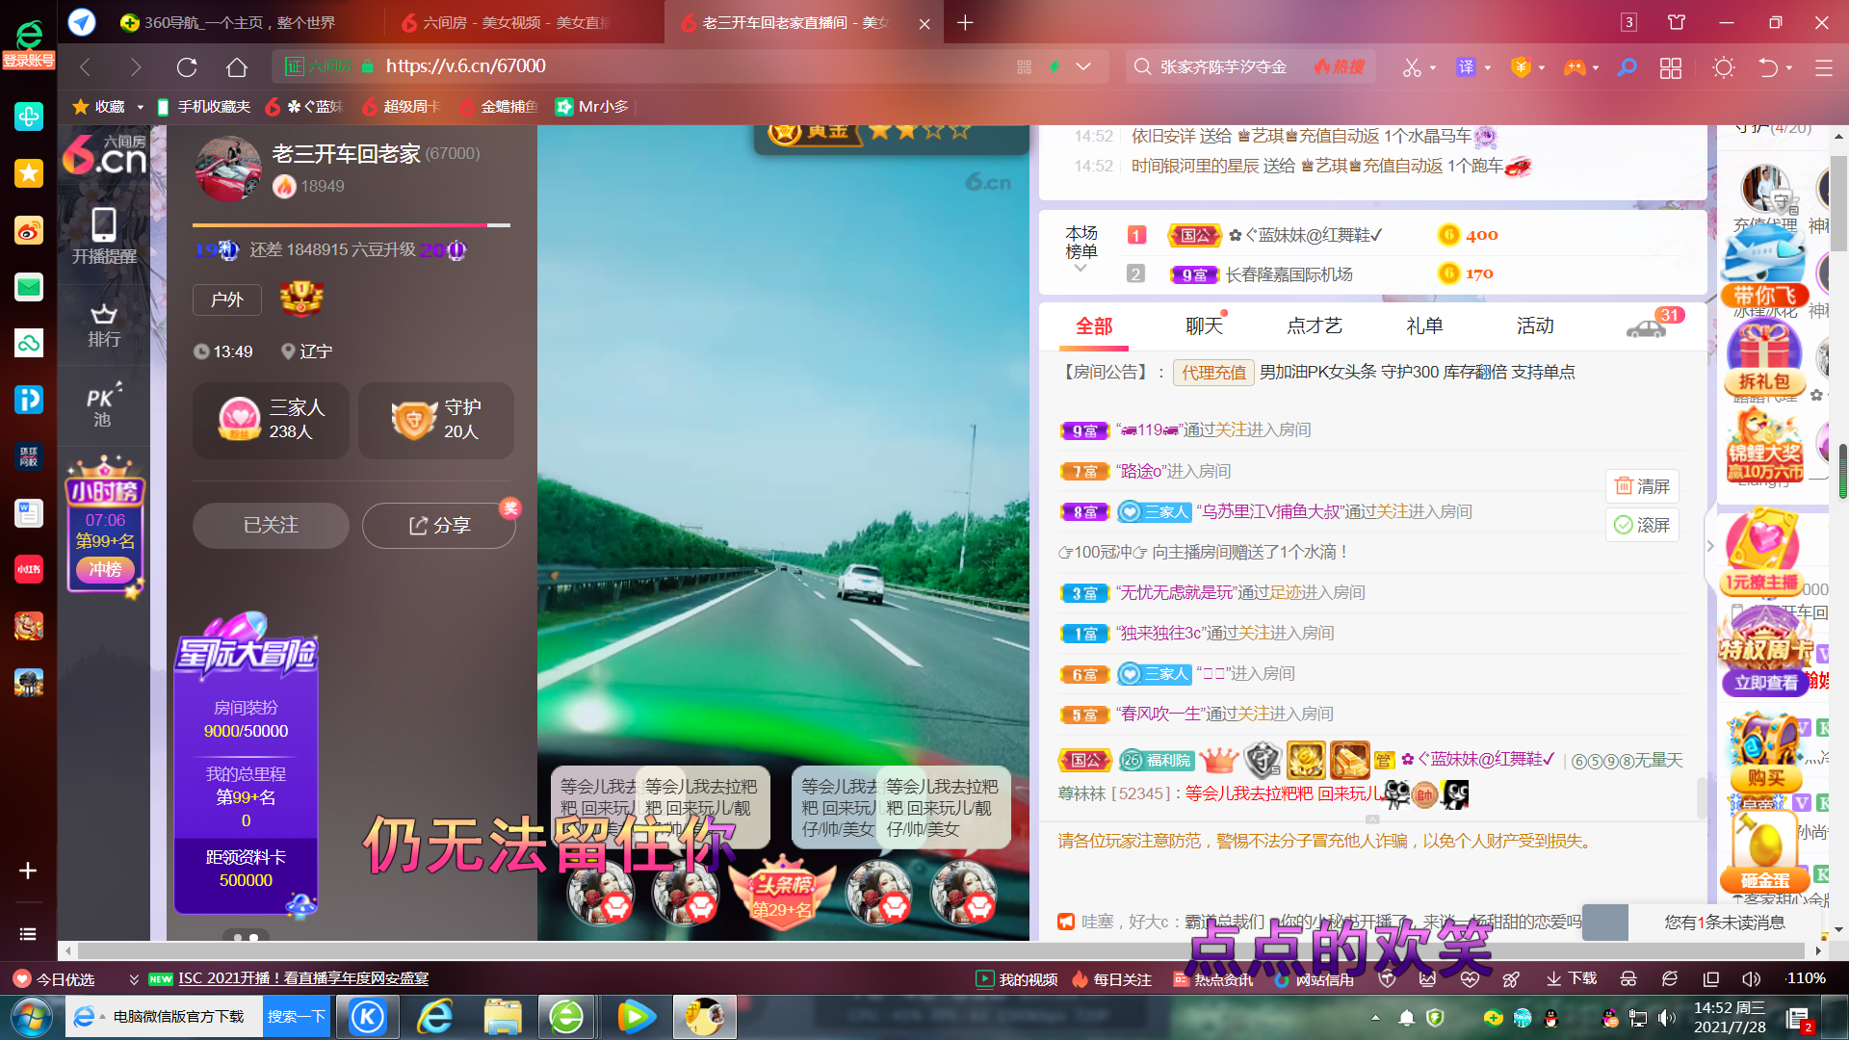Click the 1元撩主播 promo icon
Screen dimensions: 1849x1040
(x=1762, y=551)
